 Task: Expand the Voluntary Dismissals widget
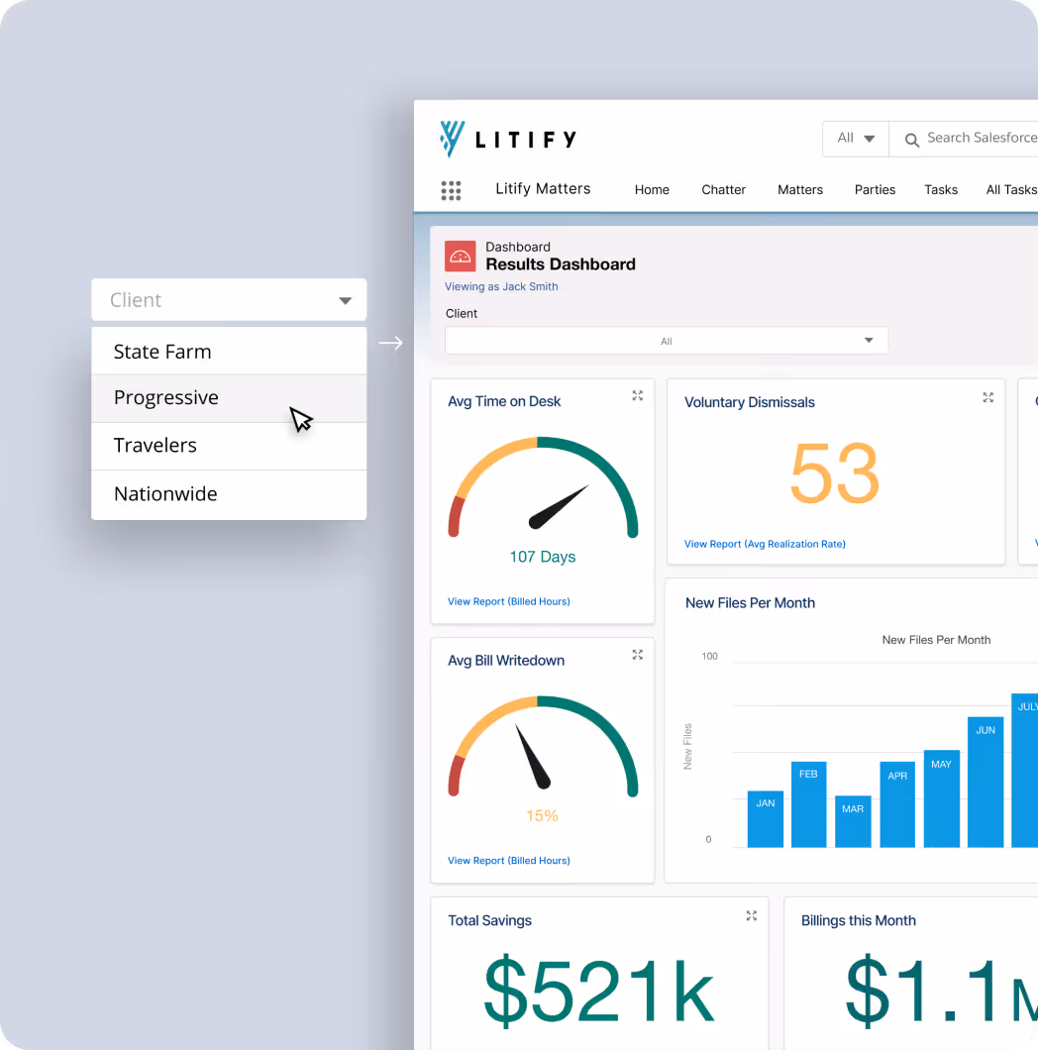pos(987,397)
